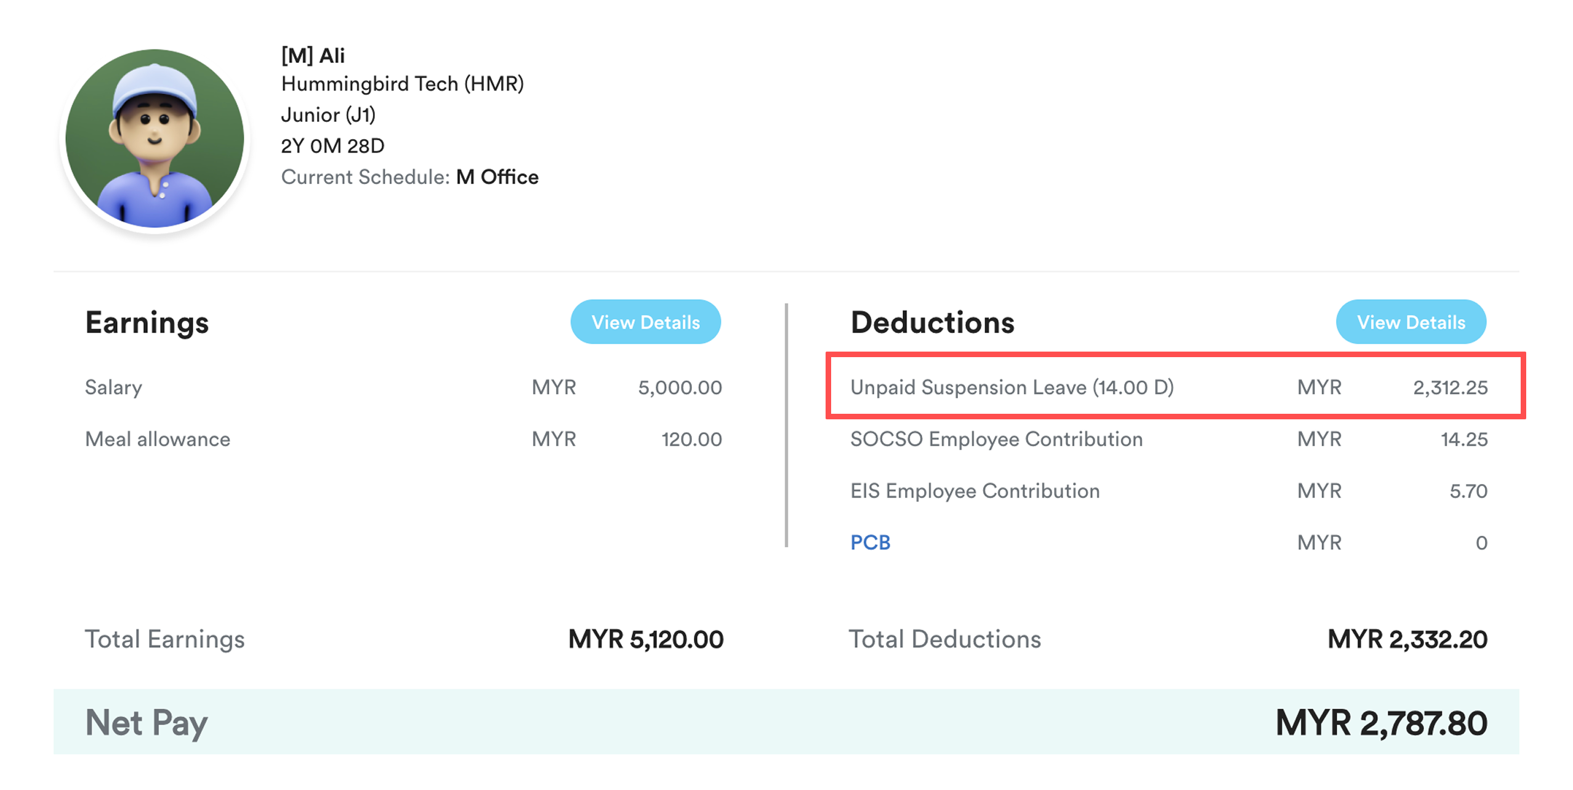Click the Junior (J1) grade text
This screenshot has height=790, width=1573.
(x=328, y=115)
